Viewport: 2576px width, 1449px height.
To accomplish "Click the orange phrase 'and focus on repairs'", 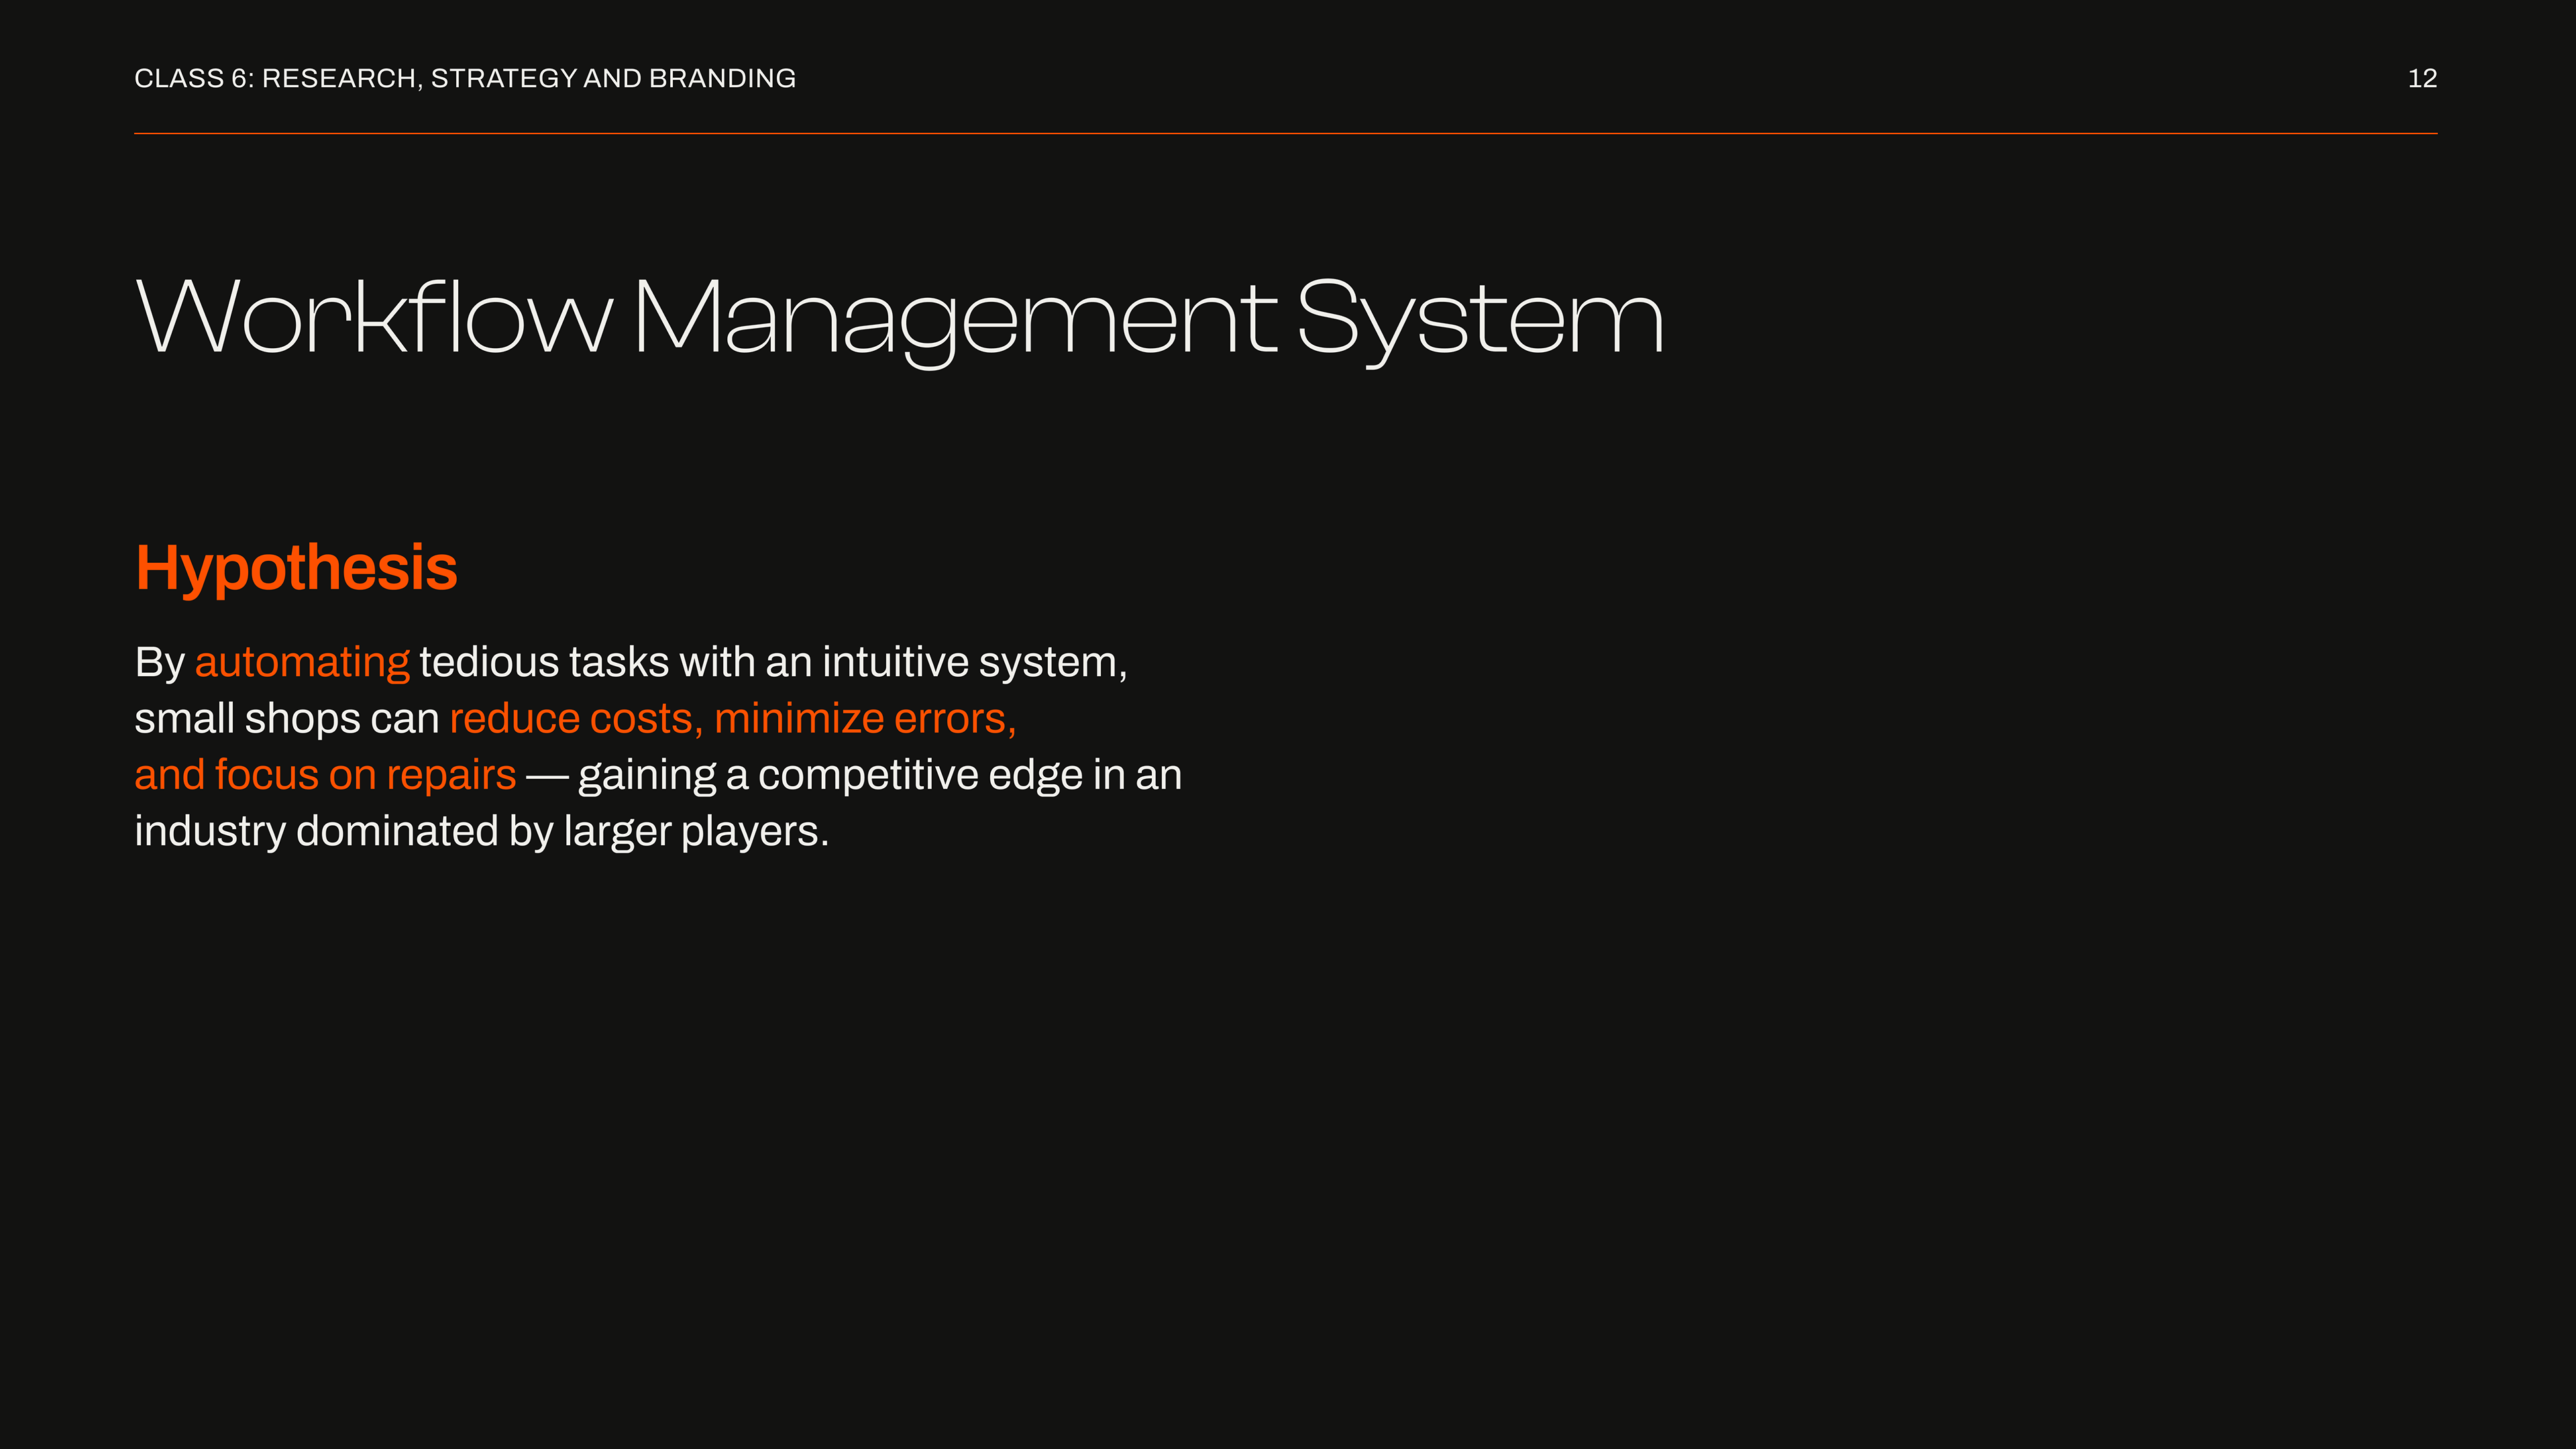I will click(325, 775).
